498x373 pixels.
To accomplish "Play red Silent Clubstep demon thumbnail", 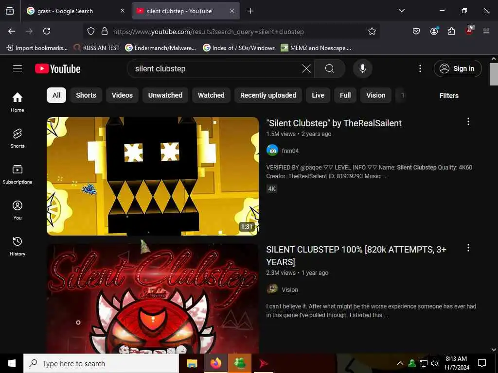I will pyautogui.click(x=153, y=299).
